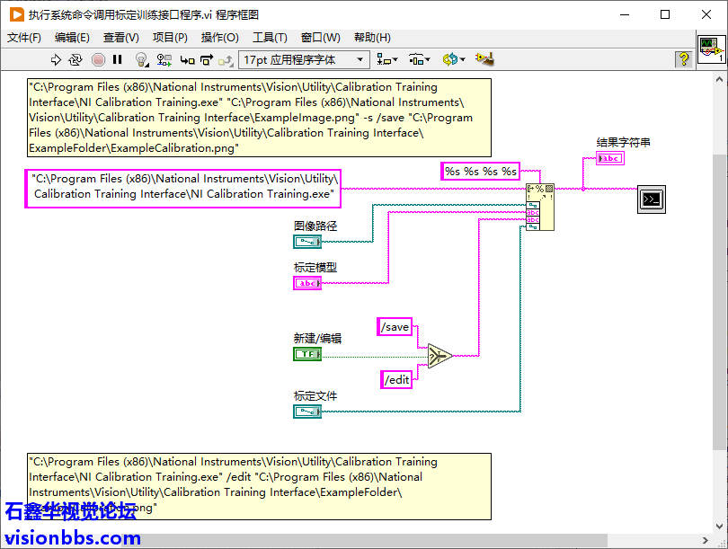Click the /save string constant
Viewport: 728px width, 549px height.
(x=395, y=327)
